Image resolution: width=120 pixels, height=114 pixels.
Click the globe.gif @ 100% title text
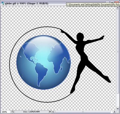click(x=27, y=3)
